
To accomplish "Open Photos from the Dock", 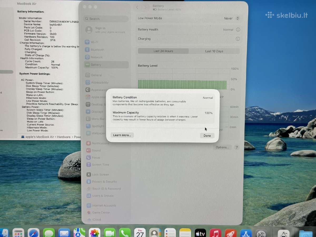I will [94, 233].
